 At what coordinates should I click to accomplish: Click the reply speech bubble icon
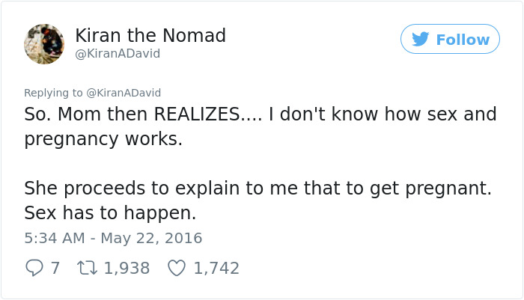pos(34,268)
